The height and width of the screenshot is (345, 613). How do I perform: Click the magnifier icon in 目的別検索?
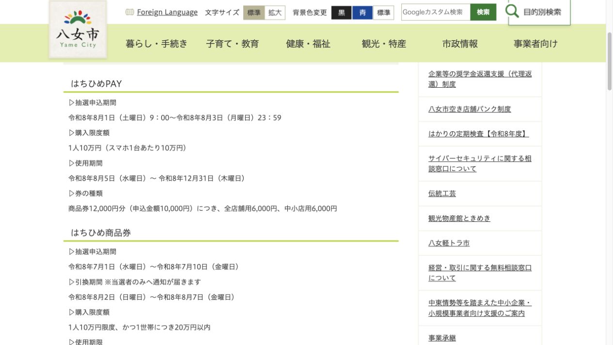point(512,11)
